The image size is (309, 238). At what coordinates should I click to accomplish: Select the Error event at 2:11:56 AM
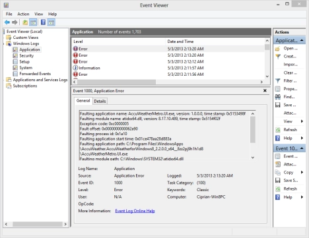point(168,74)
